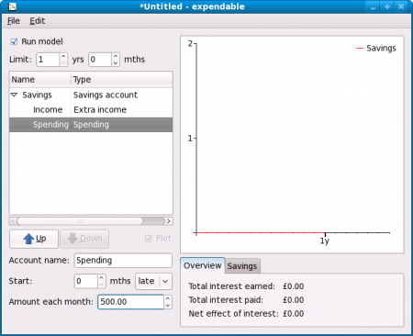Decrease the Start months value
This screenshot has height=336, width=413.
[x=102, y=285]
